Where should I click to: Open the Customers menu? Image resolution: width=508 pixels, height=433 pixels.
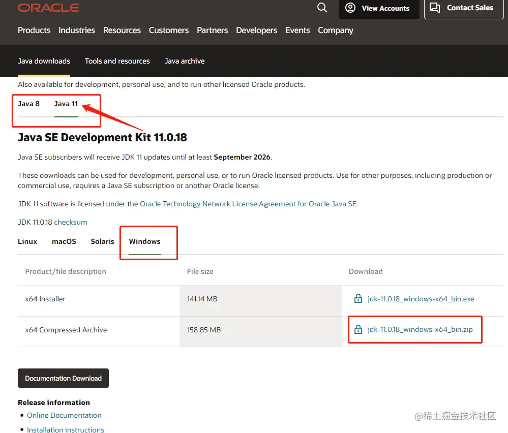(x=169, y=30)
